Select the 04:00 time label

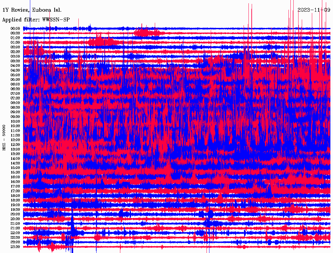point(15,66)
